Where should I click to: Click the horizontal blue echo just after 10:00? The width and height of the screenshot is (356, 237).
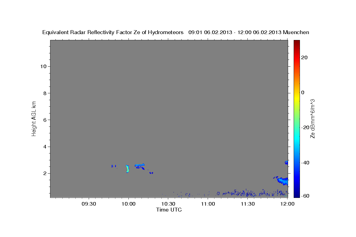[x=139, y=165]
